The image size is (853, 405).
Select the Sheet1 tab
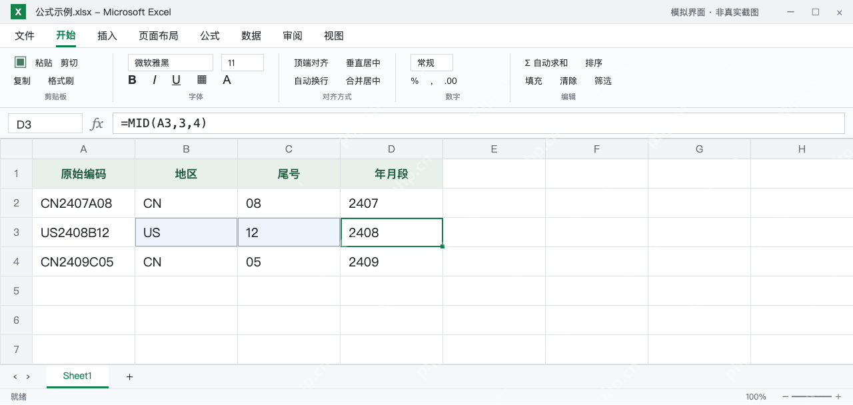click(x=77, y=376)
